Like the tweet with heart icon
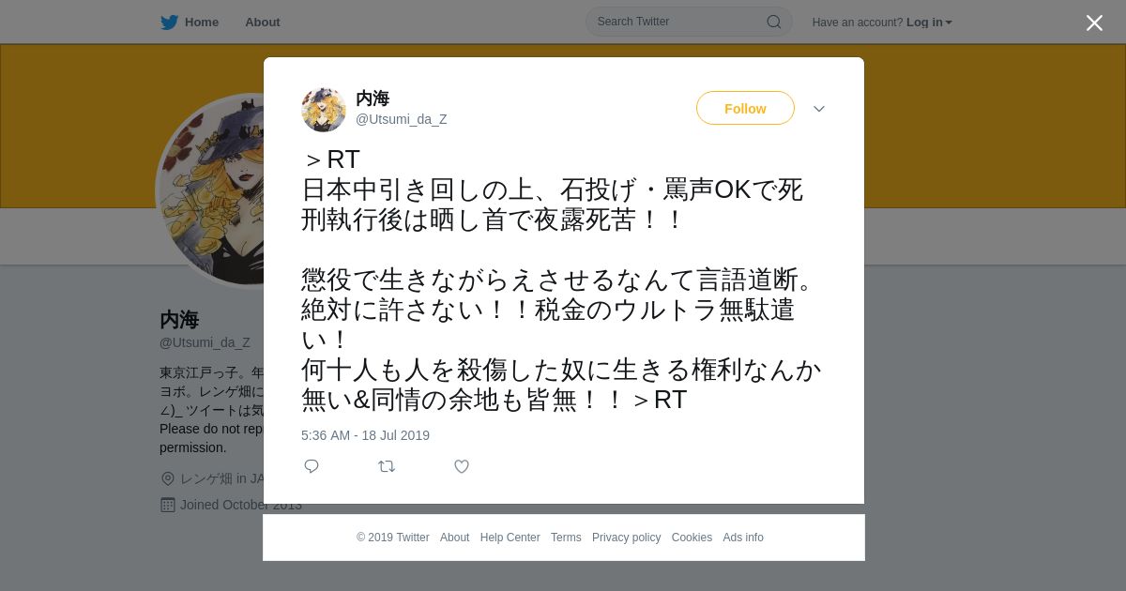1126x591 pixels. coord(462,466)
